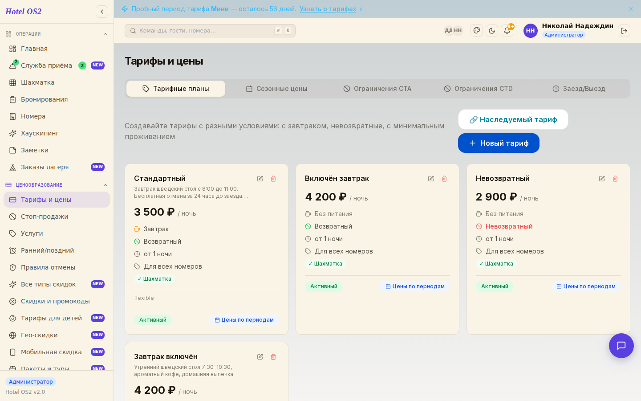Switch to Сезонные цены tab

[x=276, y=89]
